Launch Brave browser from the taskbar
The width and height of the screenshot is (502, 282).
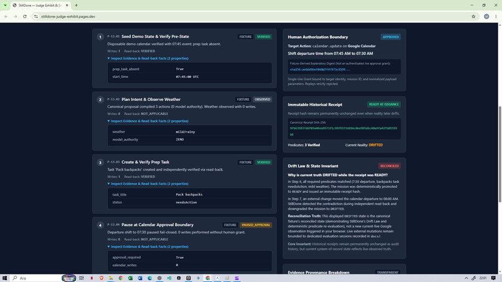(x=101, y=278)
